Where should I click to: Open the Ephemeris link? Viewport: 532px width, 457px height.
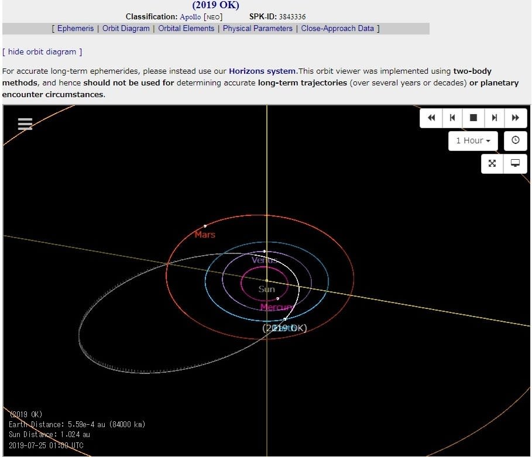[75, 29]
